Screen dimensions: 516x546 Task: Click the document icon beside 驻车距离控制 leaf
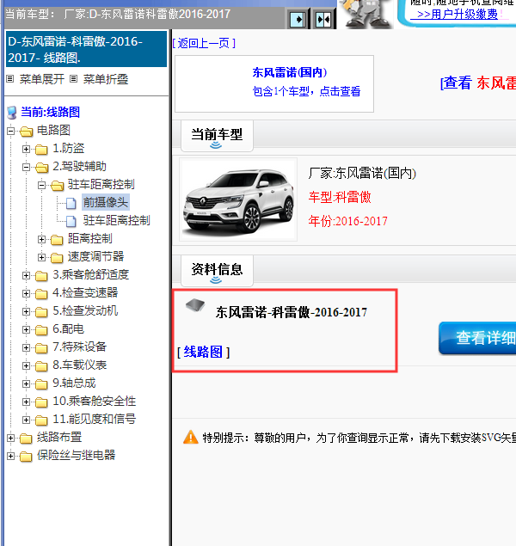click(71, 221)
